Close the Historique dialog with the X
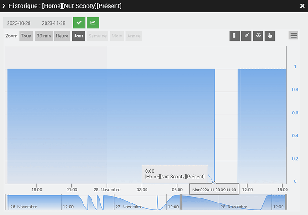 pos(303,6)
